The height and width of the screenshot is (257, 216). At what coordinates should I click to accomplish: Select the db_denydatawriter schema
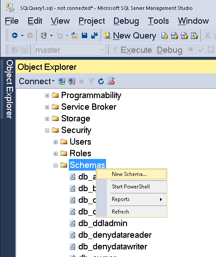113,247
